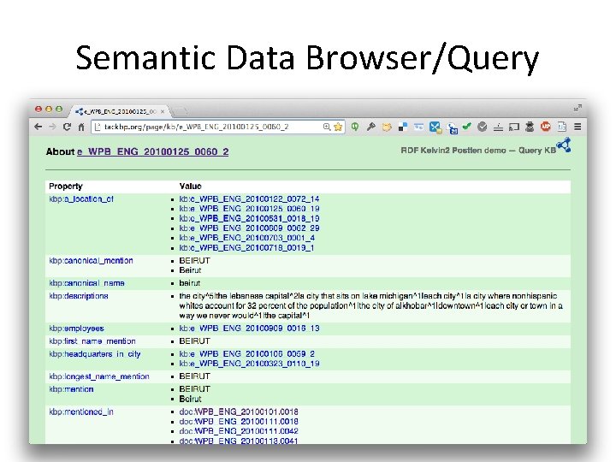Open the kbp:canonical_mention property link
Image resolution: width=616 pixels, height=462 pixels.
[x=92, y=261]
